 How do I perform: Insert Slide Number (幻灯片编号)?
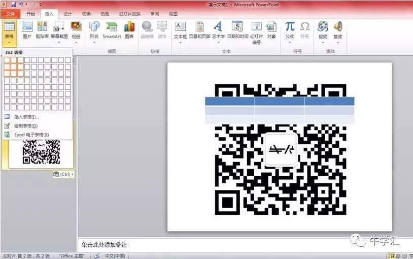click(x=256, y=33)
